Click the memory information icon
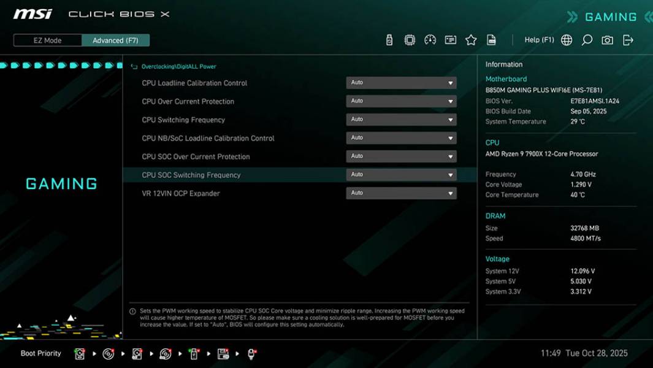The image size is (653, 368). point(451,39)
